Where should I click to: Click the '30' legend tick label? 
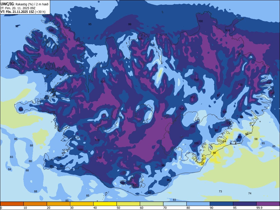pos(72,208)
